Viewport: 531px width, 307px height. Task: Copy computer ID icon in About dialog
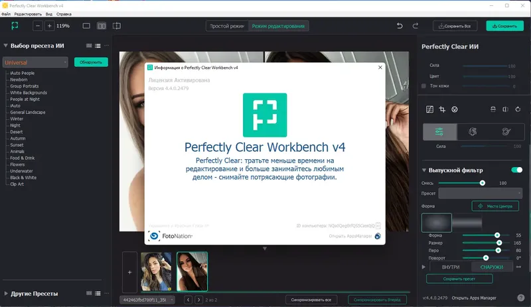click(x=378, y=225)
